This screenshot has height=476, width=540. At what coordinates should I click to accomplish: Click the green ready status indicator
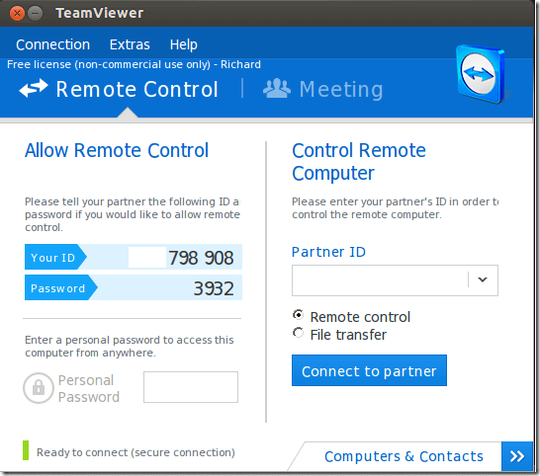26,450
